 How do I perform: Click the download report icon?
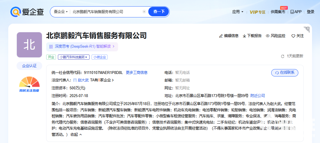point(244,36)
